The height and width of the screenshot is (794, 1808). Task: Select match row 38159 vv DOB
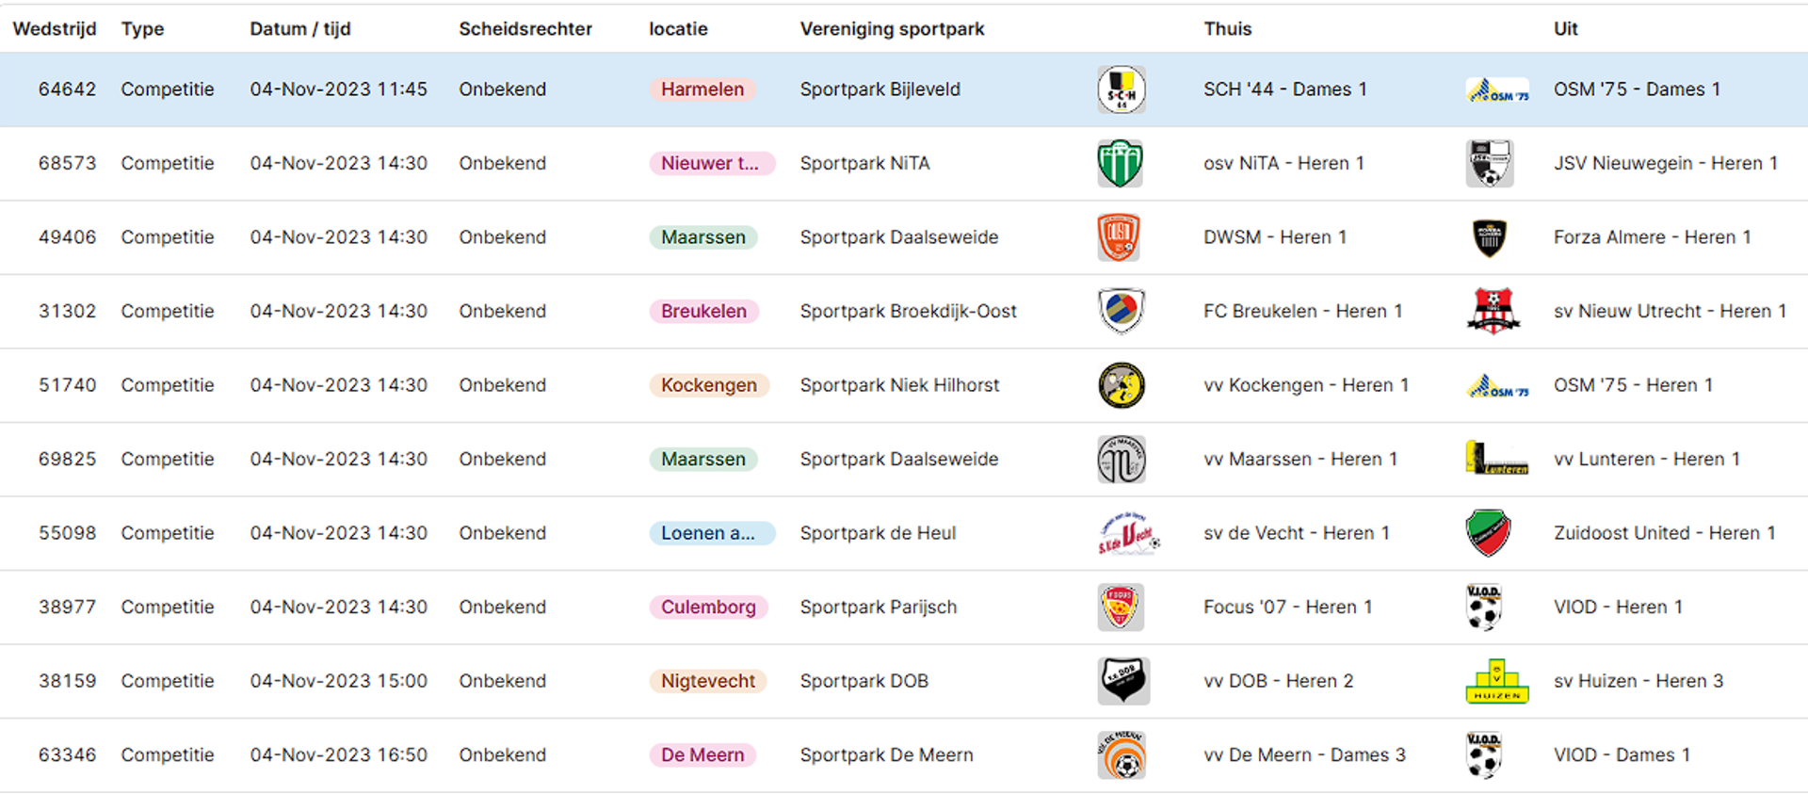tap(904, 681)
